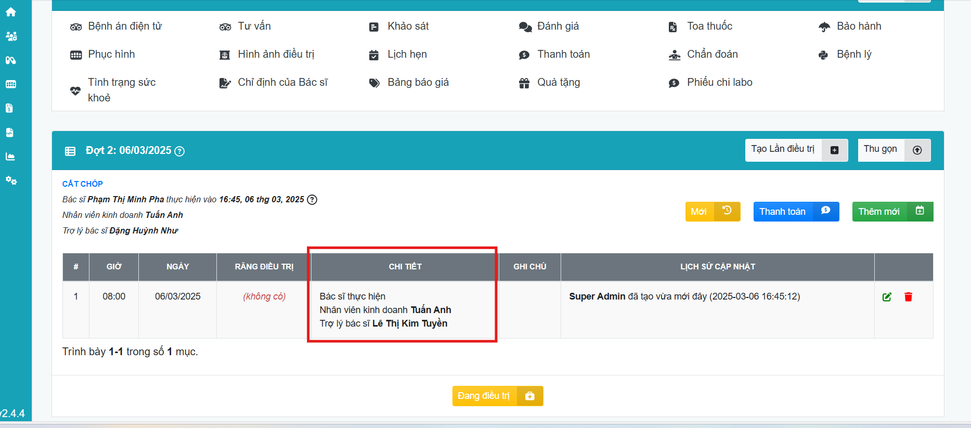Open Lịch hẹn appointments menu
Viewport: 971px width, 428px height.
(407, 55)
